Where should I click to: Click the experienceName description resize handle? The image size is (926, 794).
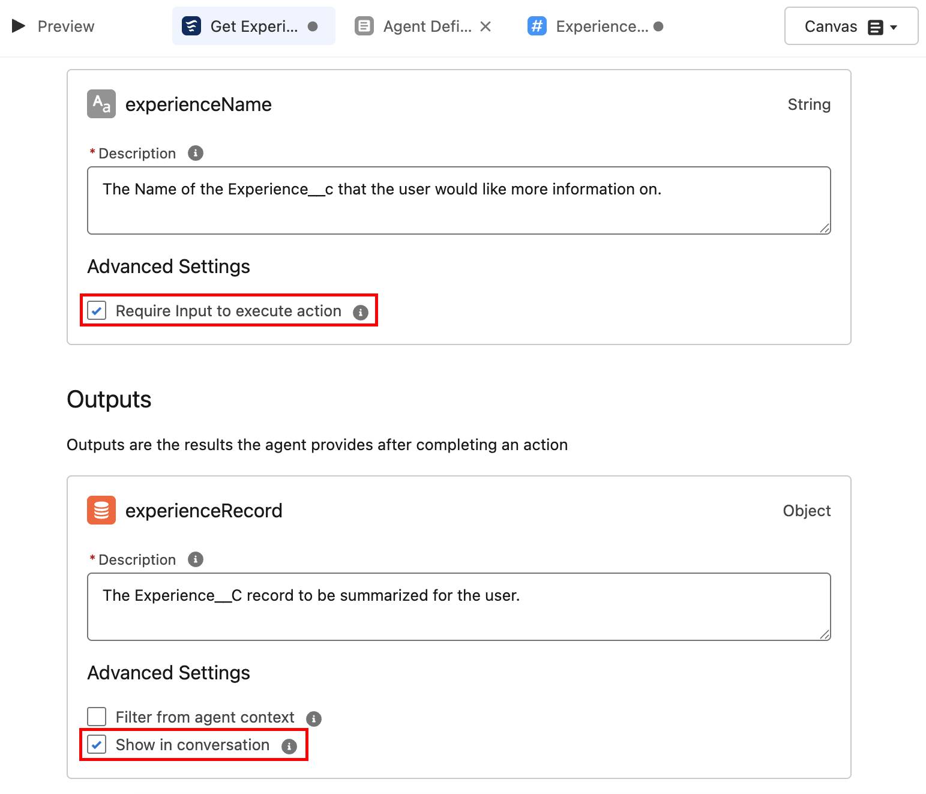click(x=825, y=228)
